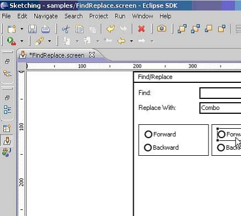
Task: Save the file with the floppy disk icon
Action: [32, 29]
